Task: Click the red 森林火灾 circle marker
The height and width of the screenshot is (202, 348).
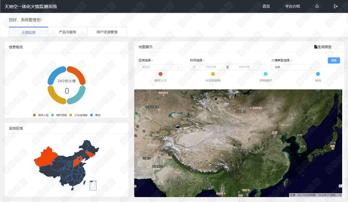Action: tap(160, 74)
